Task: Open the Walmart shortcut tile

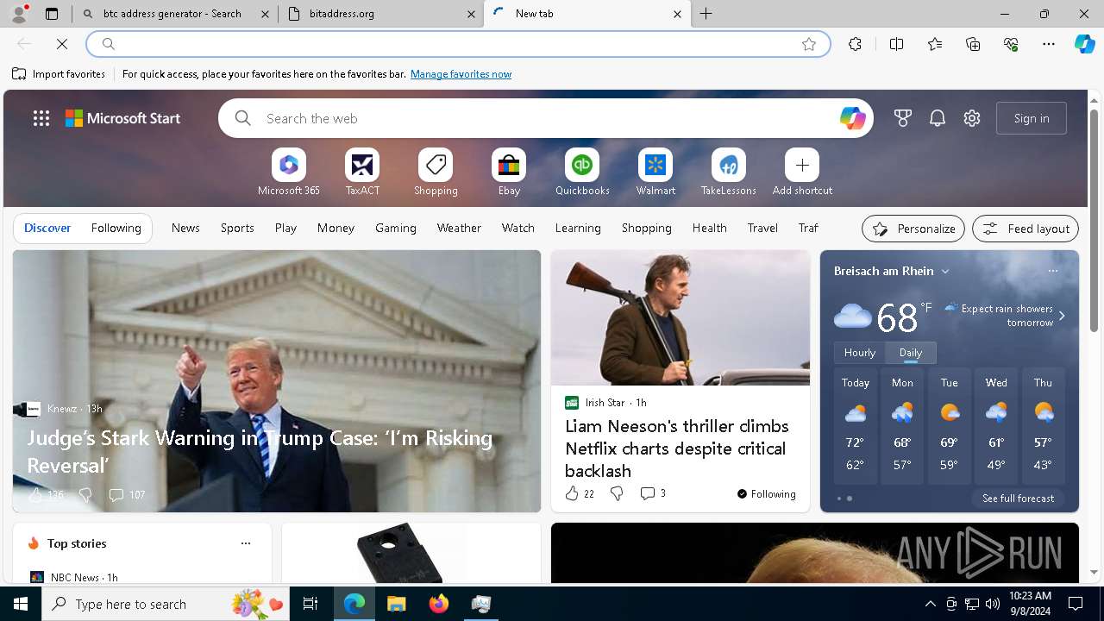Action: pos(655,172)
